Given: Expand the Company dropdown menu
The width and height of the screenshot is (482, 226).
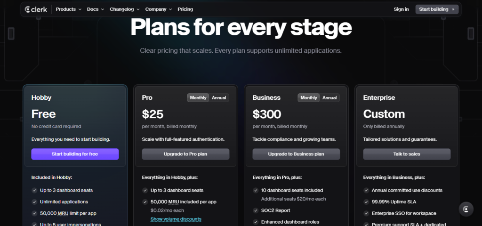Looking at the screenshot, I should (x=158, y=9).
